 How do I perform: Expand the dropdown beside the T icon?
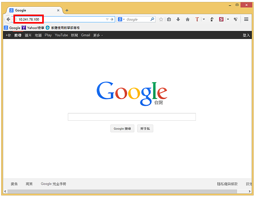204,19
